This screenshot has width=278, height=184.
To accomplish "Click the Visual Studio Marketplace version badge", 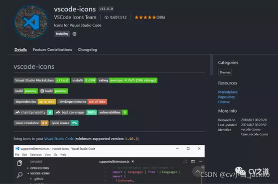I will 42,80.
